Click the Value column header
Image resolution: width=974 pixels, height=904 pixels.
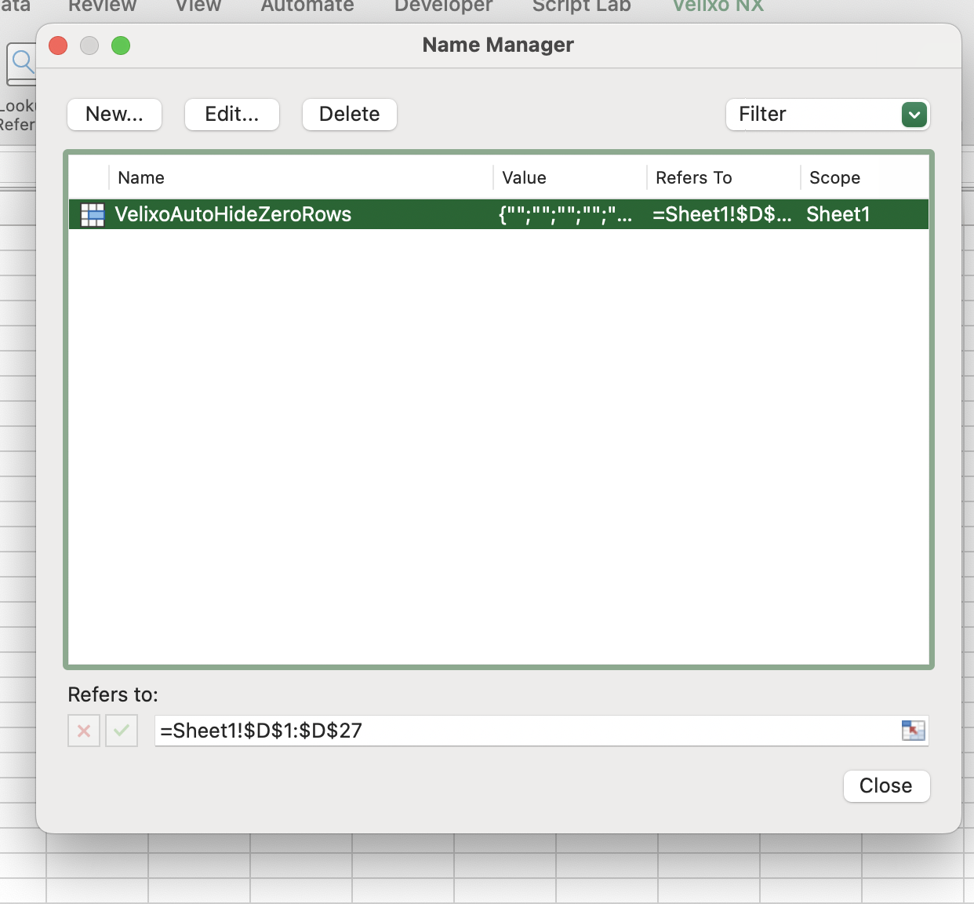tap(524, 177)
